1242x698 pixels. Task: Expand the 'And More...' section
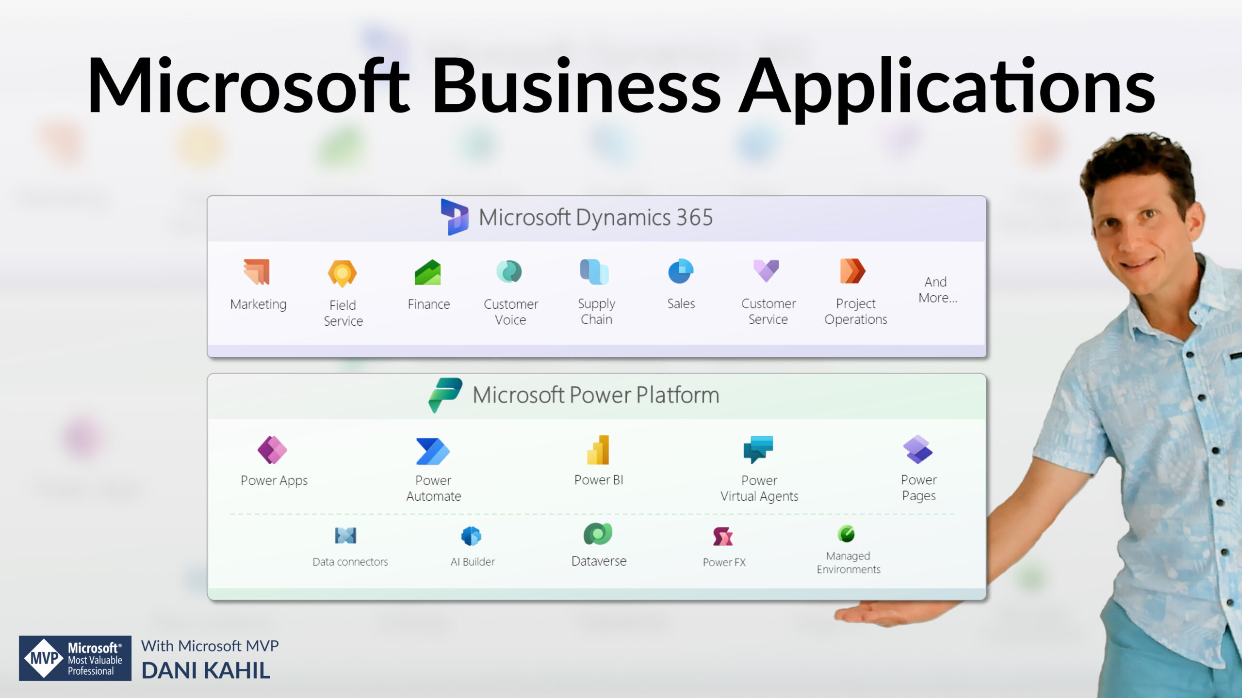click(937, 289)
